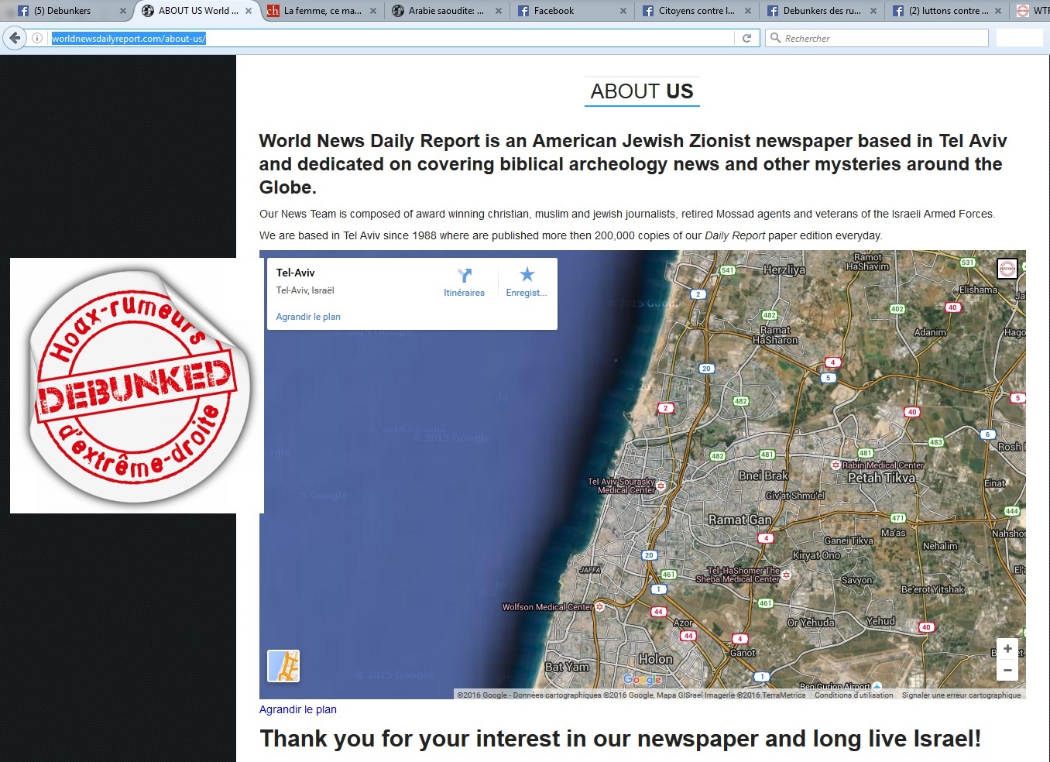Click the Google logo on the map
1050x762 pixels.
click(x=643, y=679)
